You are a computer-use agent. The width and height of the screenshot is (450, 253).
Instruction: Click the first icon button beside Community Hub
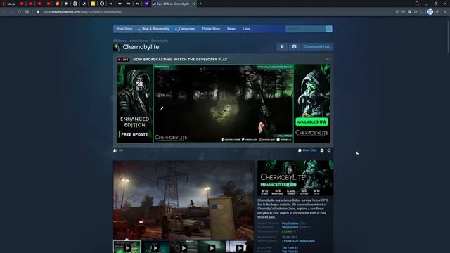283,46
